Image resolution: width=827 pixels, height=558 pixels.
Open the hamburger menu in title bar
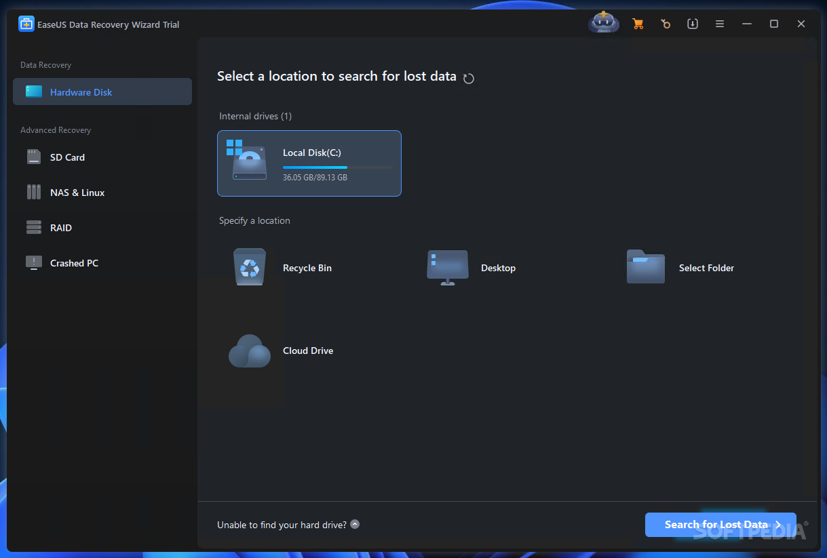pyautogui.click(x=720, y=24)
